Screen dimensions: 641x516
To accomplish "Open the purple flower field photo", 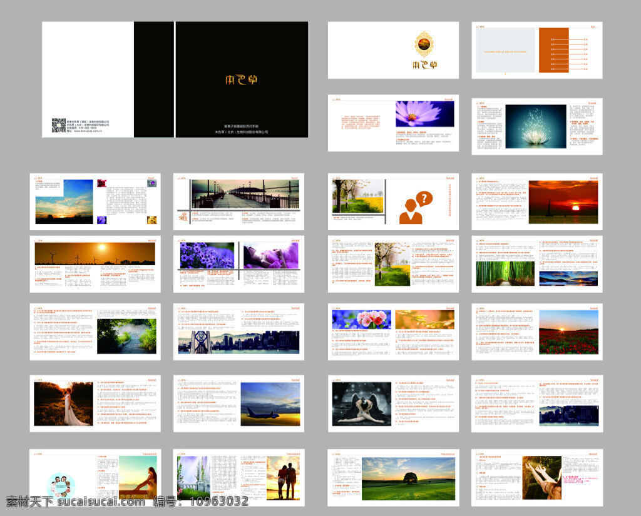I will pos(207,256).
